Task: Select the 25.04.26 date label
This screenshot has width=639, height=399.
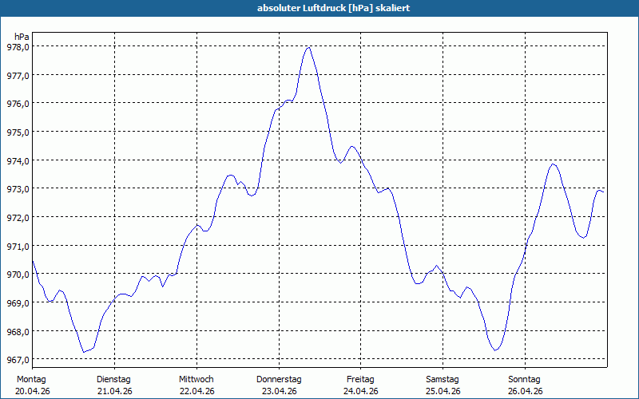Action: point(443,392)
